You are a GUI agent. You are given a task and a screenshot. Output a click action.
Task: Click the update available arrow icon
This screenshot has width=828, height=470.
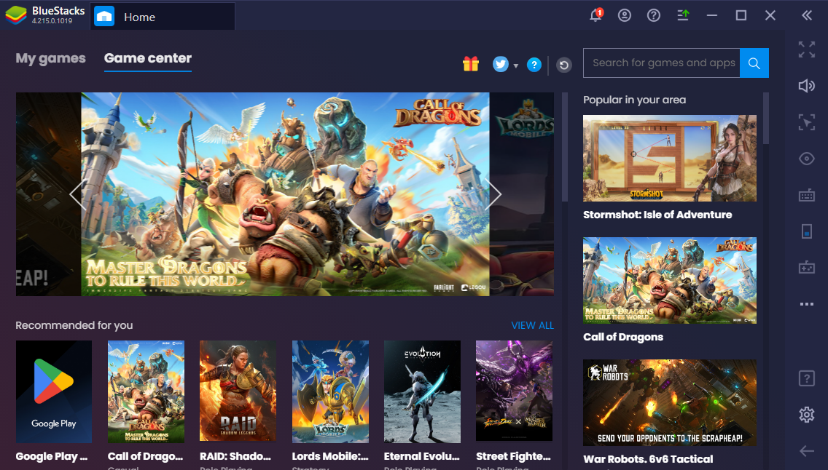pyautogui.click(x=683, y=15)
